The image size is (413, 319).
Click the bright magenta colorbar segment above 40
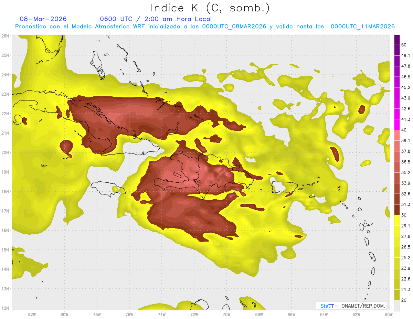(x=397, y=124)
